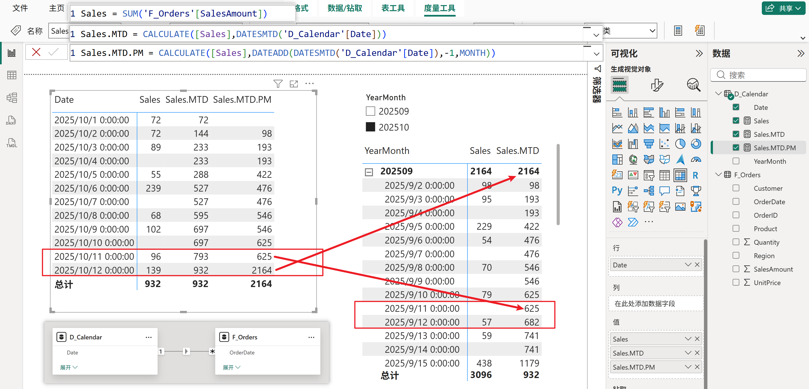
Task: Cancel formula with red X icon
Action: pos(36,52)
